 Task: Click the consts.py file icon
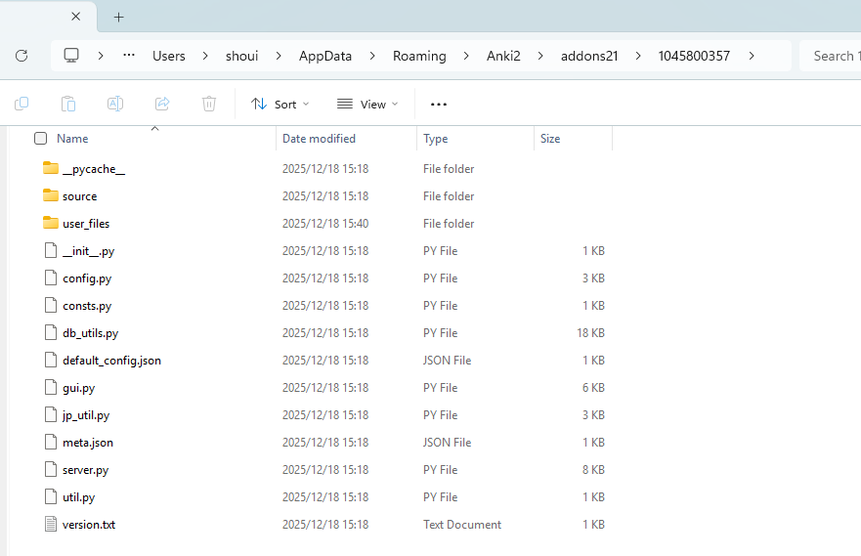51,305
